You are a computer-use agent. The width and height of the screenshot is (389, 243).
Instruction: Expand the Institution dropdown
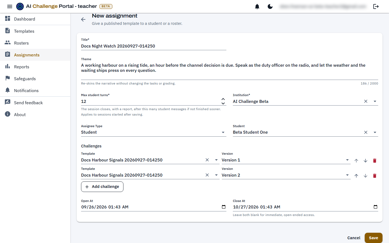375,101
